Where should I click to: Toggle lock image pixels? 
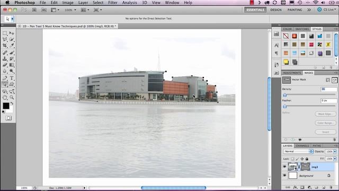(x=297, y=159)
